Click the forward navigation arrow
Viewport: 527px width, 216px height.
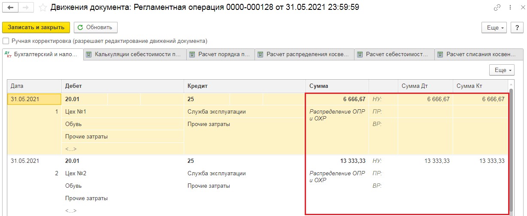(x=26, y=8)
